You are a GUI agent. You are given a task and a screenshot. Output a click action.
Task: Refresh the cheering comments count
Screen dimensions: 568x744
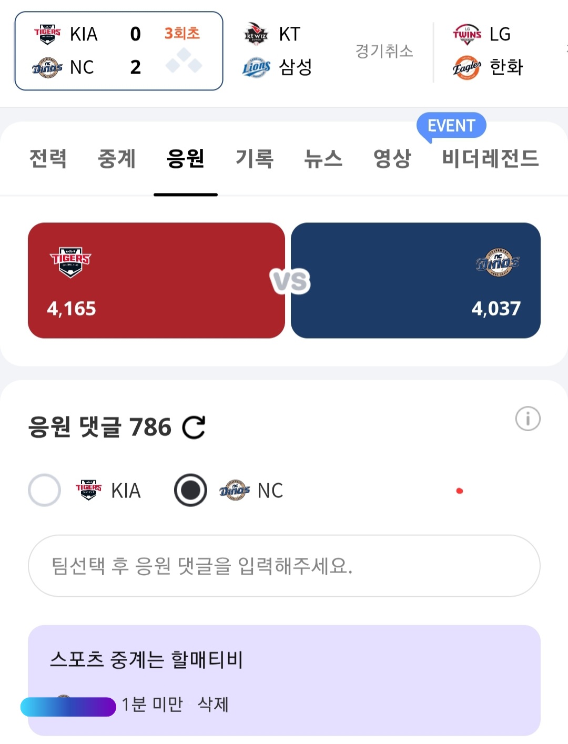[x=194, y=427]
